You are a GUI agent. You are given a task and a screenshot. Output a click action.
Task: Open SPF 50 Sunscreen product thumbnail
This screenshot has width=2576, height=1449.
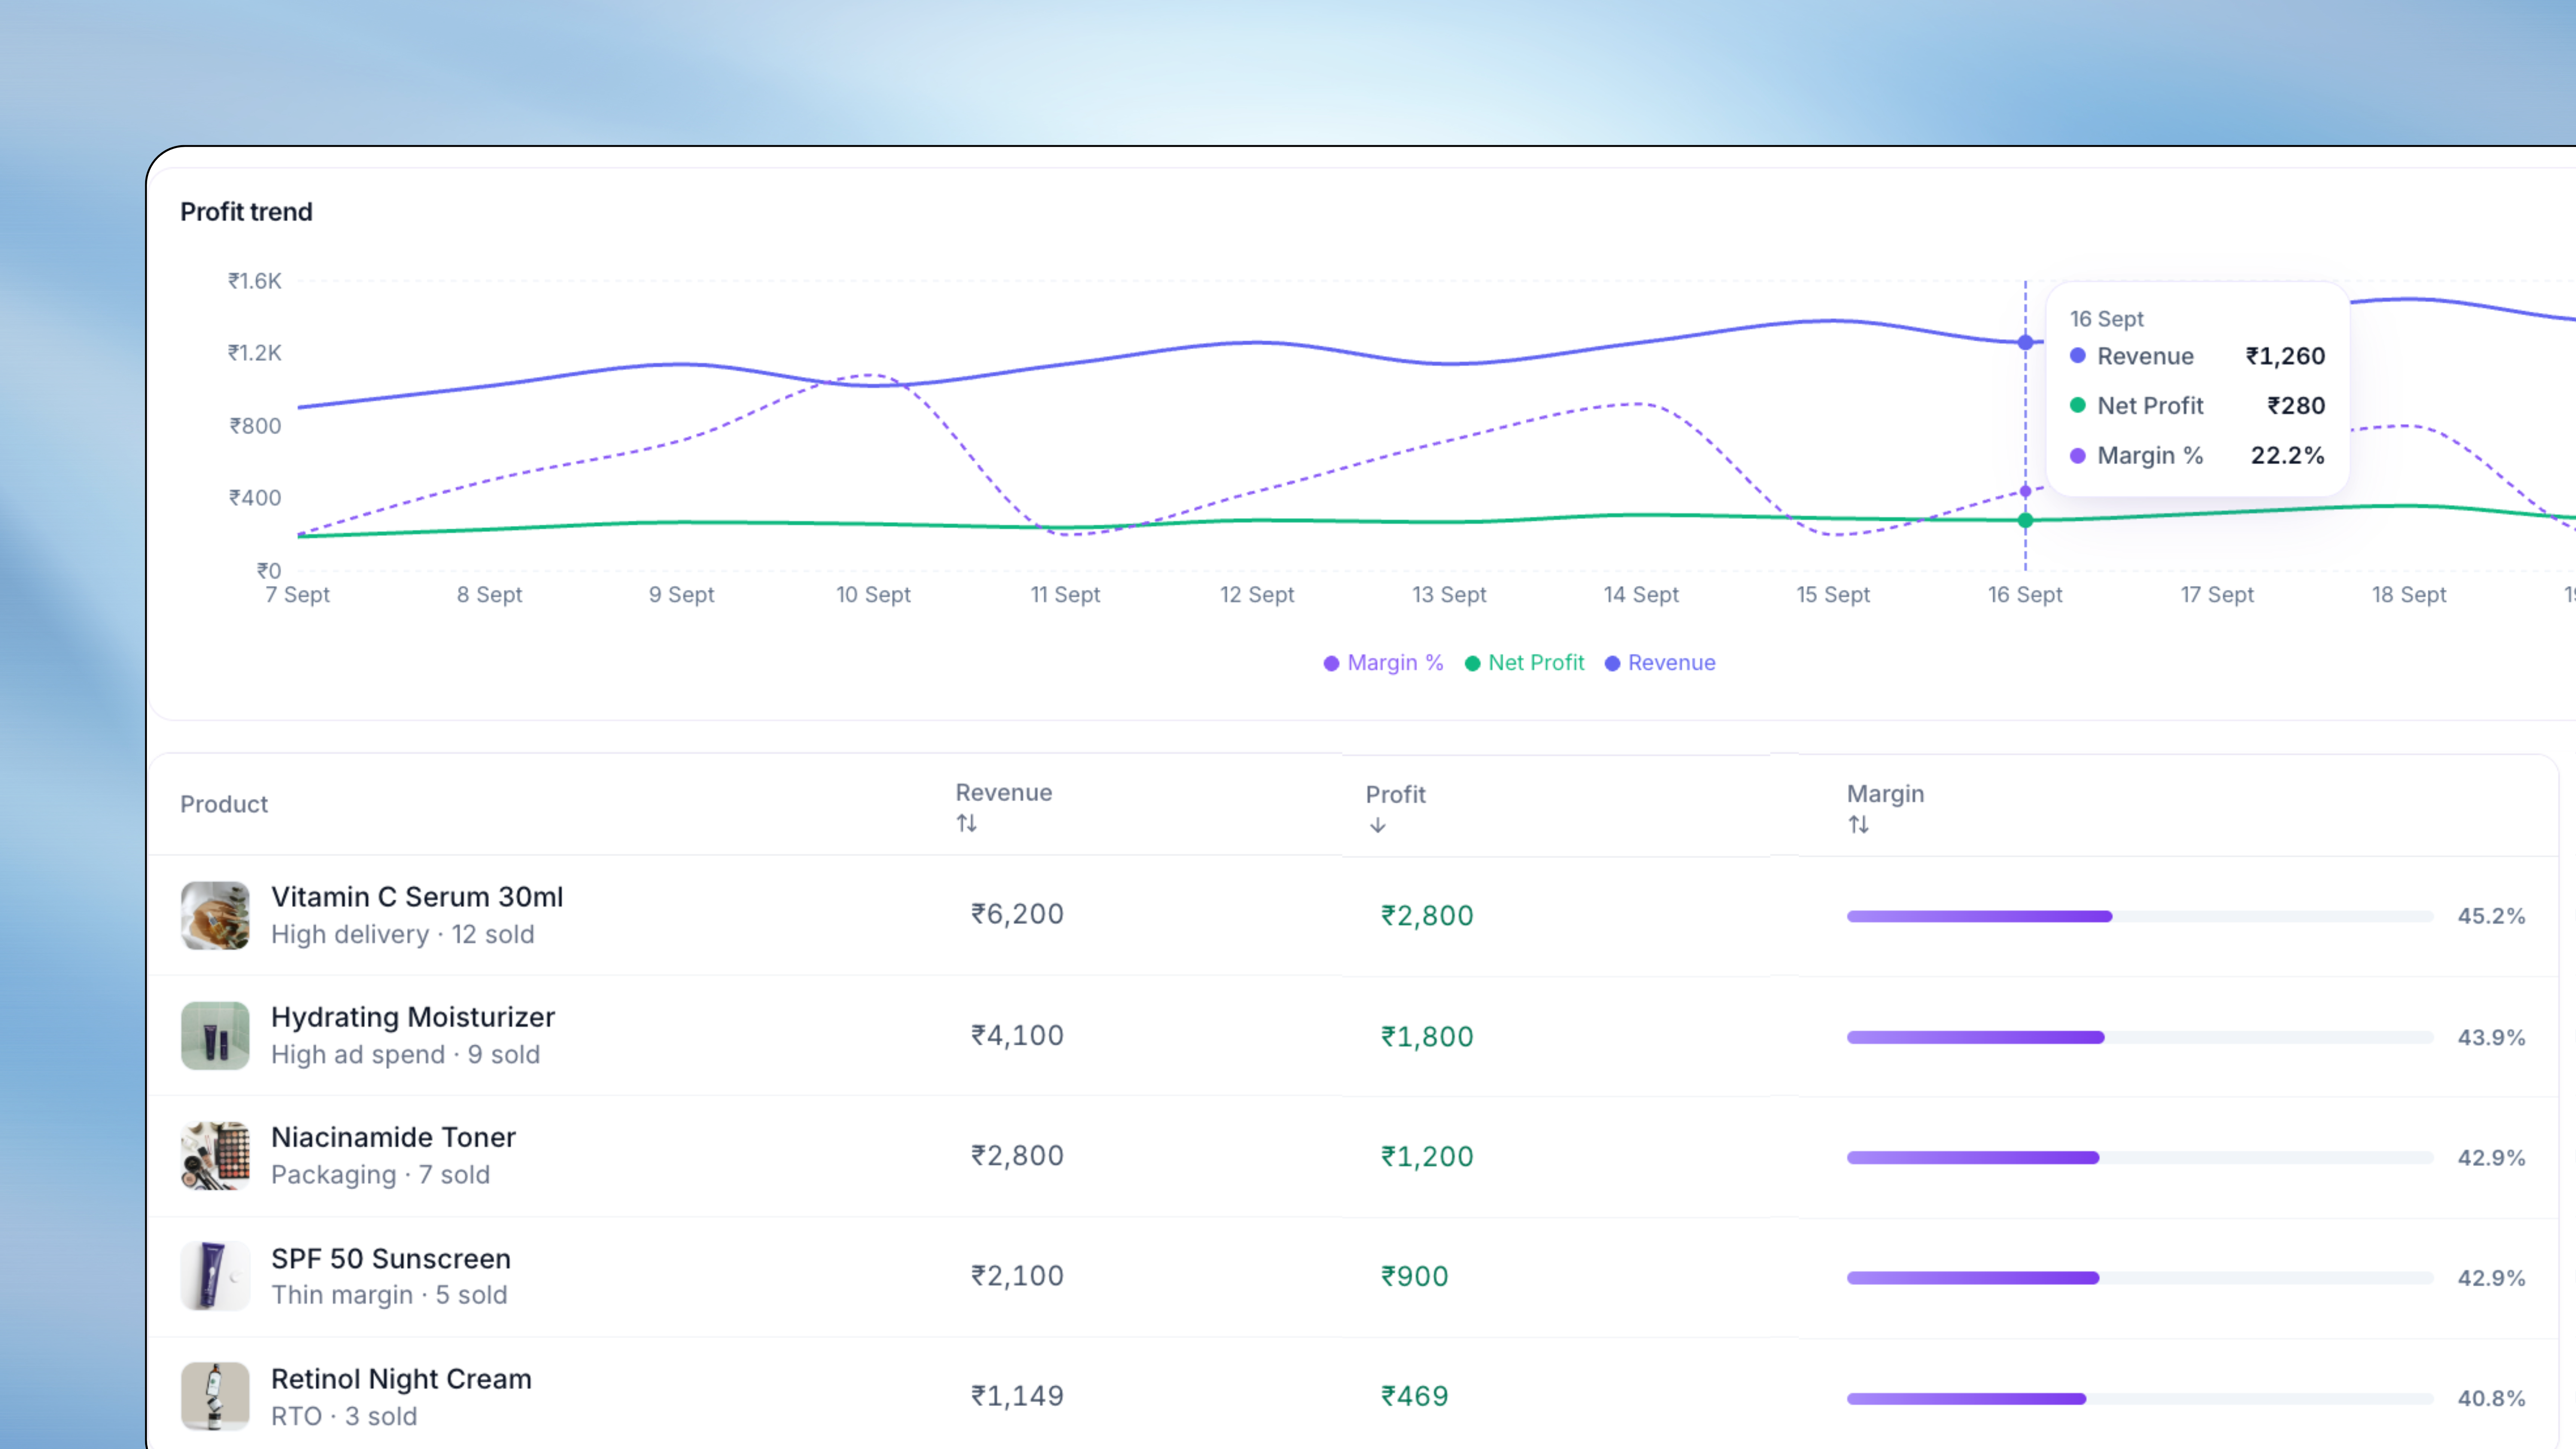coord(215,1276)
